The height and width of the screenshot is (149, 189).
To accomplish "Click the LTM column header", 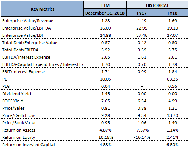I will coord(105,5).
